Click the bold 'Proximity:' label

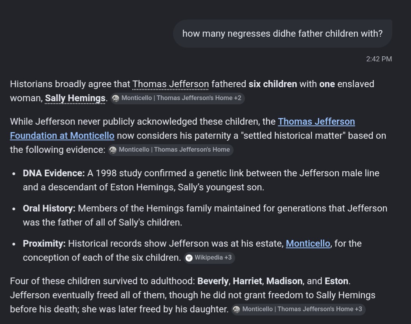(44, 243)
